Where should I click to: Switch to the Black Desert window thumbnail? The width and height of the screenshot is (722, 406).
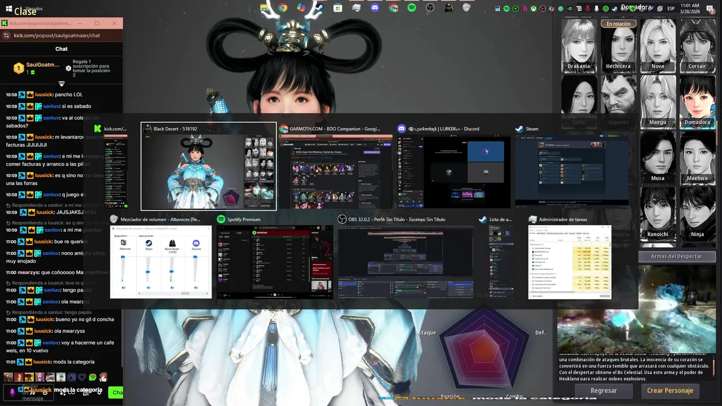(x=209, y=166)
